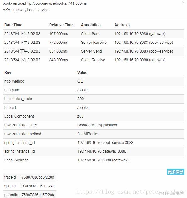
Task: Select the BookServiceApplication value
Action: (97, 125)
